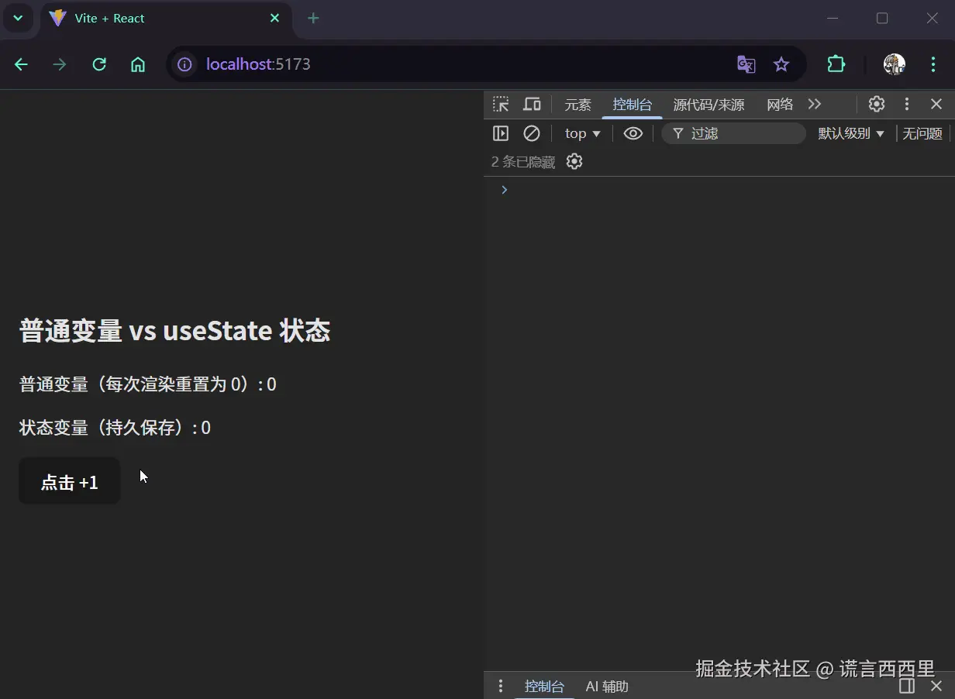The height and width of the screenshot is (699, 955).
Task: Reload the page with the refresh icon
Action: pos(99,64)
